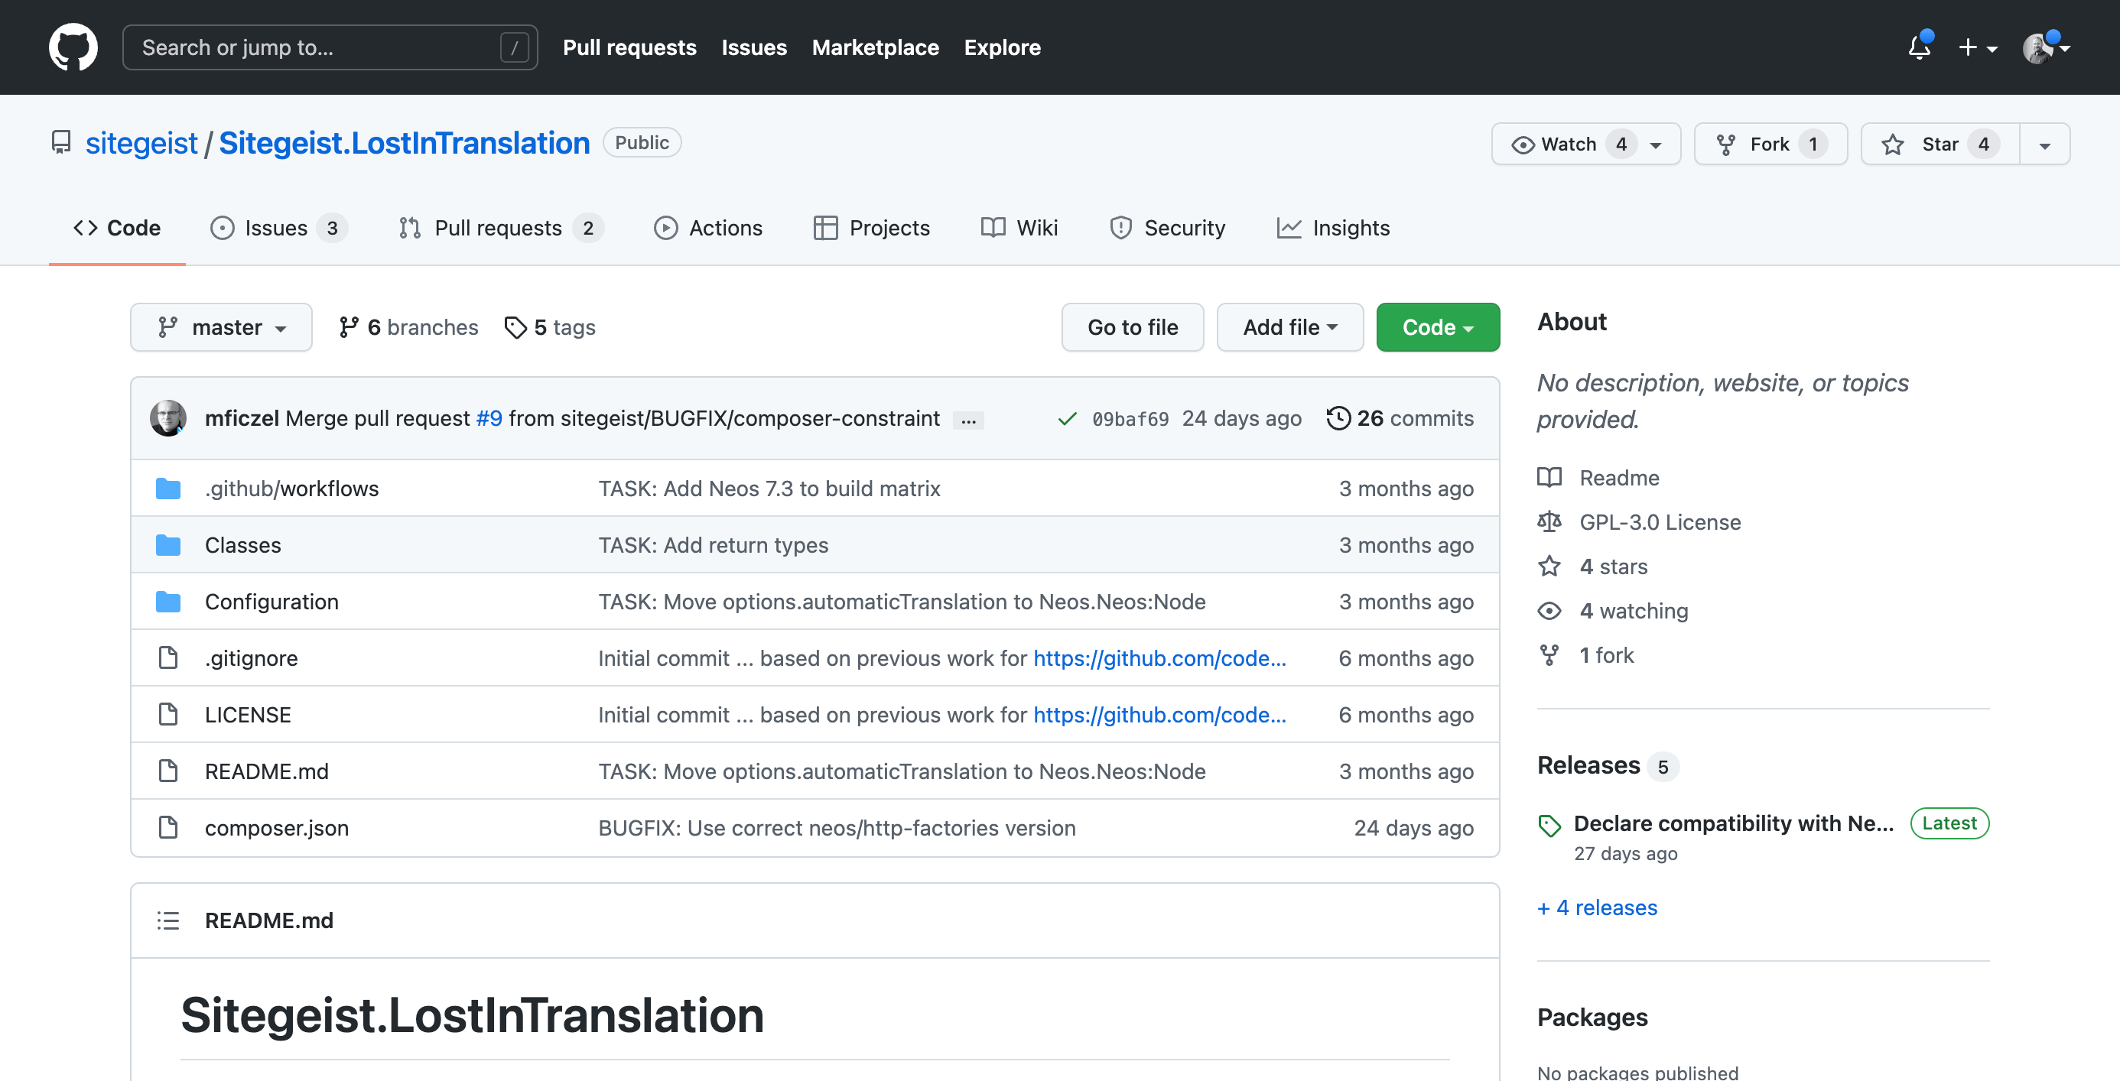Open the + 4 releases link
Screen dimensions: 2120x1081
(x=1596, y=907)
